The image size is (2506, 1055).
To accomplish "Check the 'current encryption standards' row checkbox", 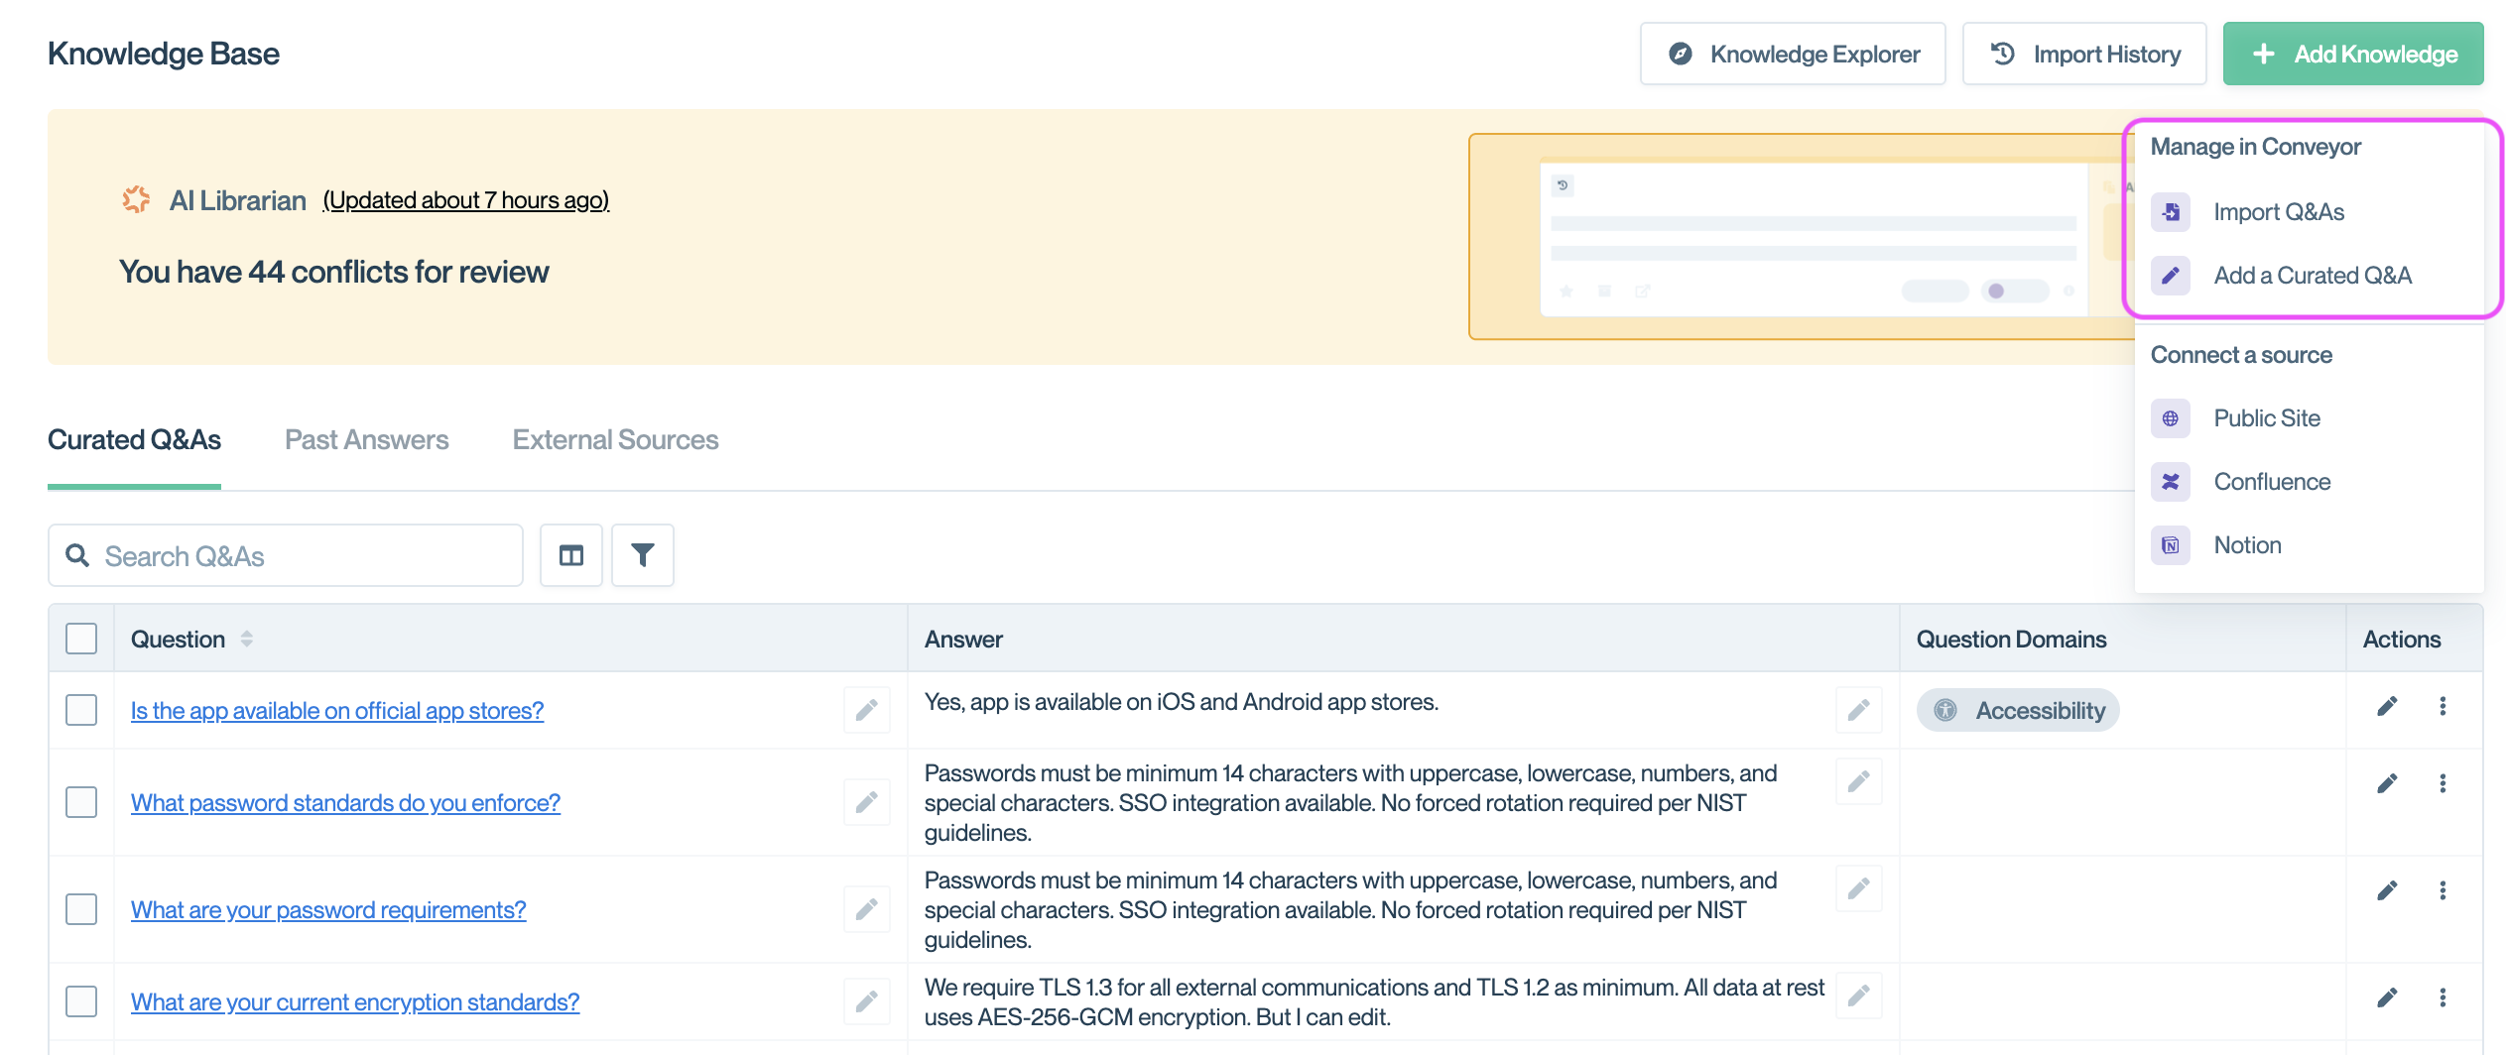I will (x=81, y=1001).
